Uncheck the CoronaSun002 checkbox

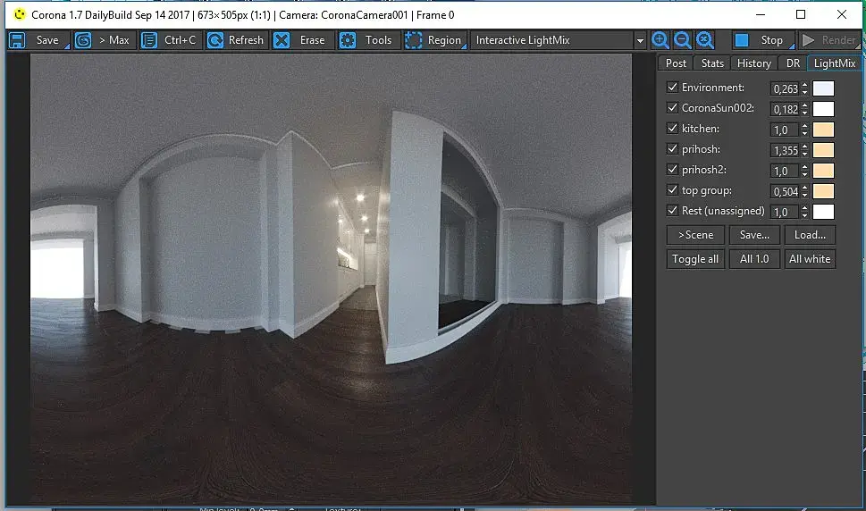672,107
